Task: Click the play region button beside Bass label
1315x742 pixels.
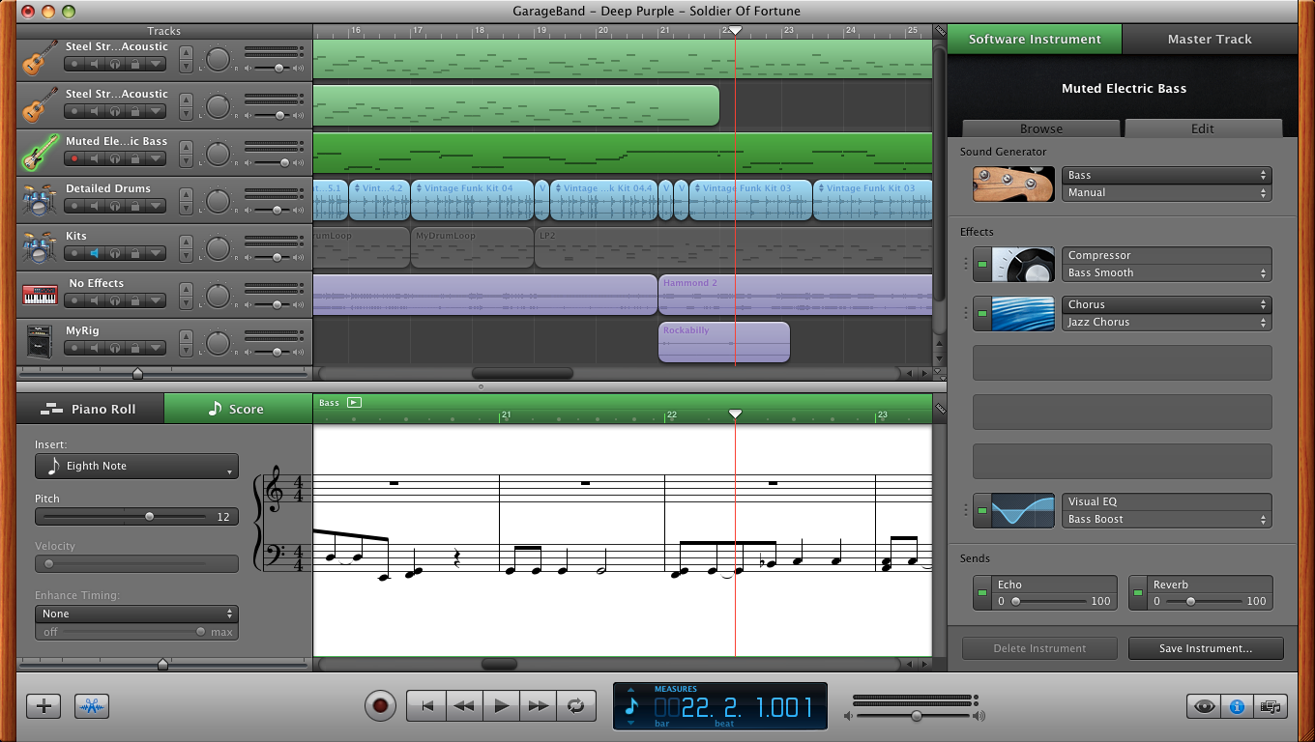Action: (x=354, y=402)
